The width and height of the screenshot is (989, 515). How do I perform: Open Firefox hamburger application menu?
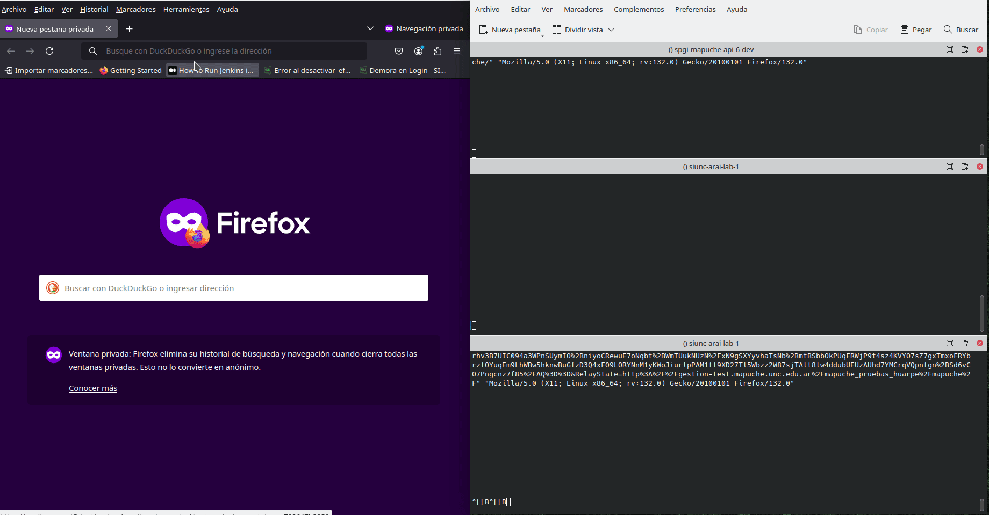point(457,51)
